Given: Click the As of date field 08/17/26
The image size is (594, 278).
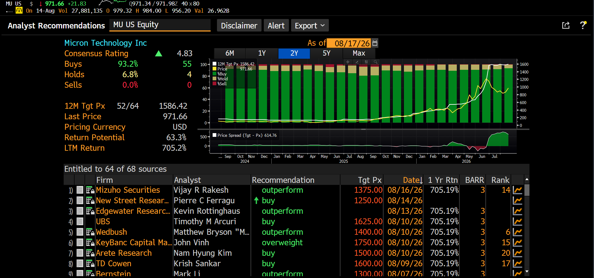Looking at the screenshot, I should point(349,43).
